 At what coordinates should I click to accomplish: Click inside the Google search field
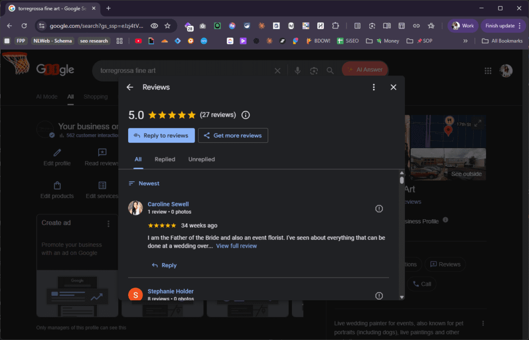(181, 70)
